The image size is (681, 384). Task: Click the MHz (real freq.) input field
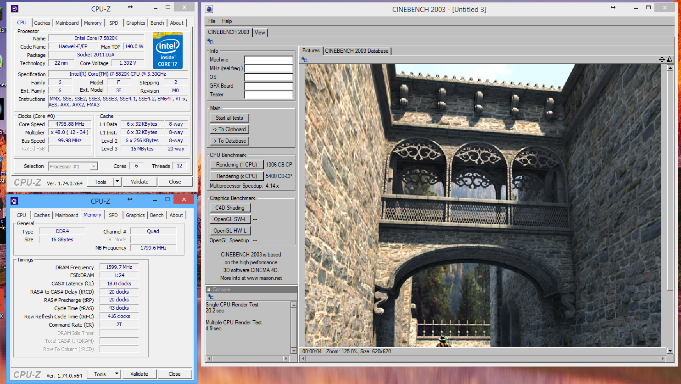pos(268,68)
